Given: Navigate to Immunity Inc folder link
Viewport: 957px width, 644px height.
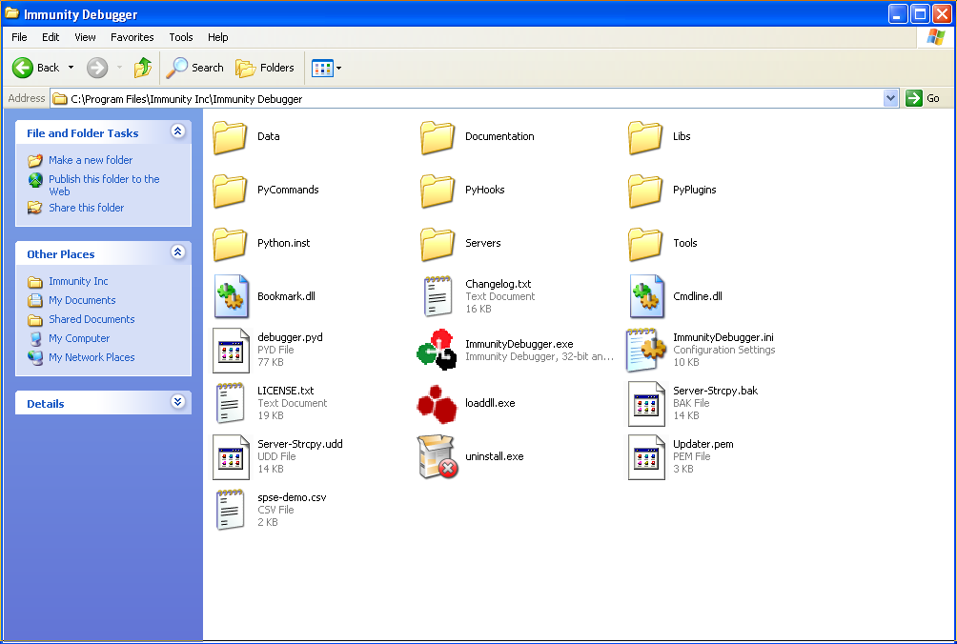Looking at the screenshot, I should [78, 281].
